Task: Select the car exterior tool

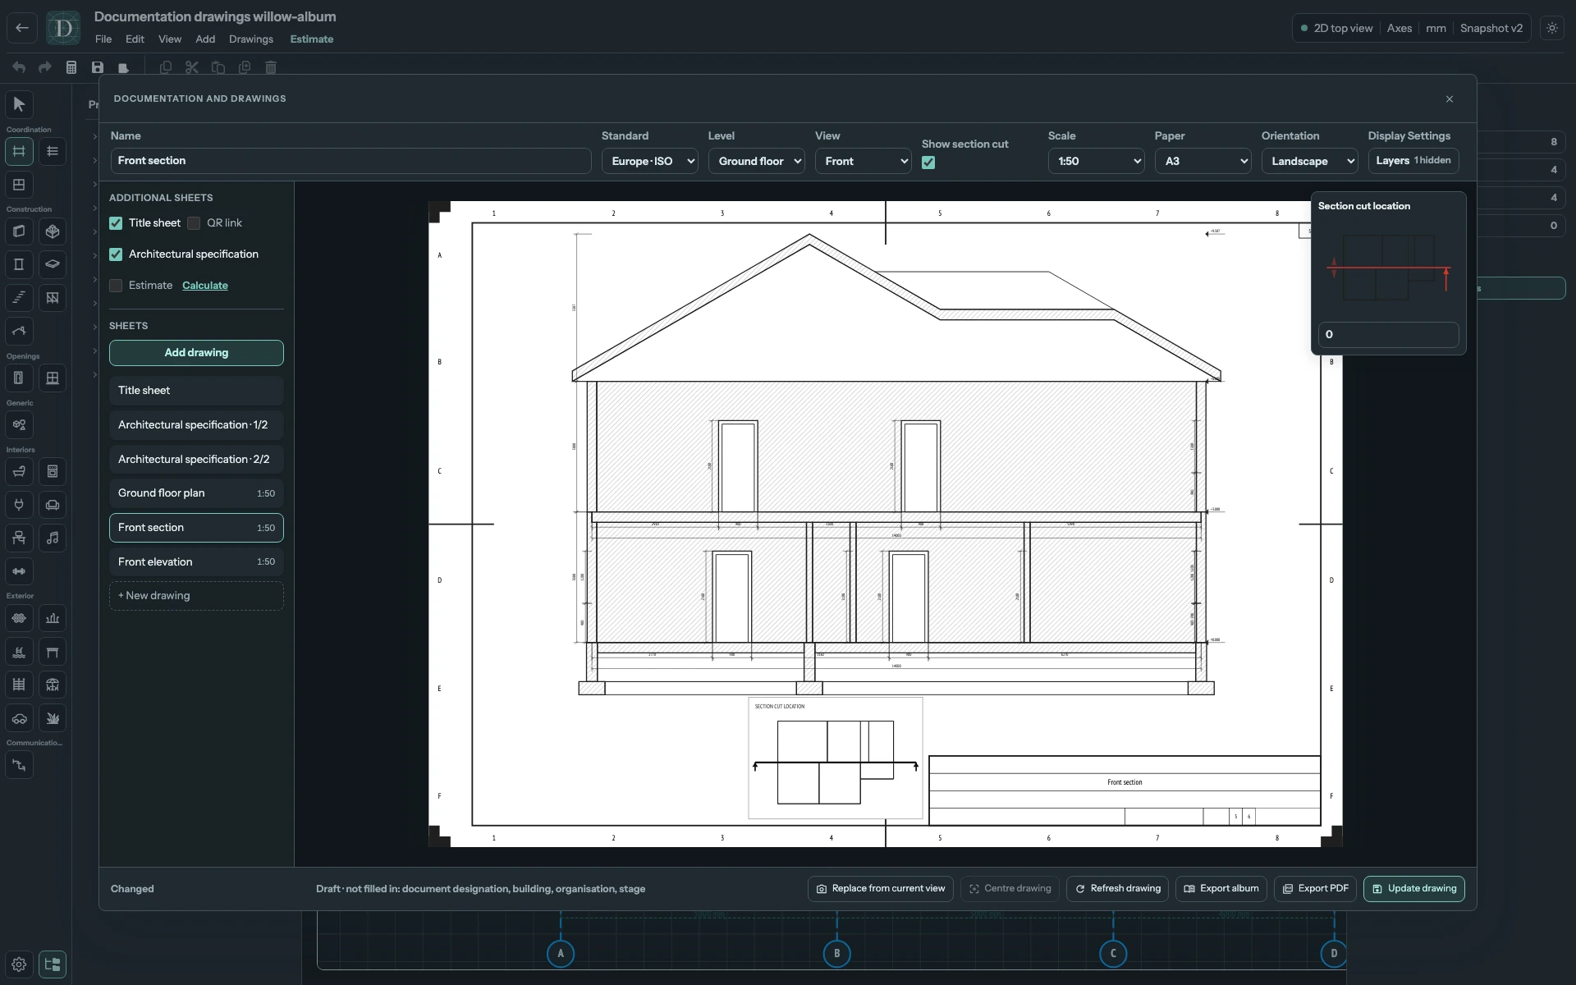Action: (19, 718)
